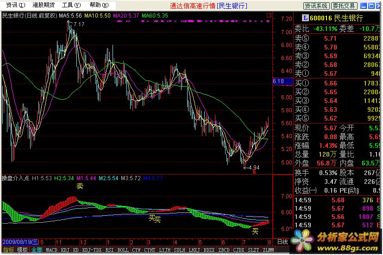Click the MA5:5.56 value
383x255 pixels.
tap(70, 16)
